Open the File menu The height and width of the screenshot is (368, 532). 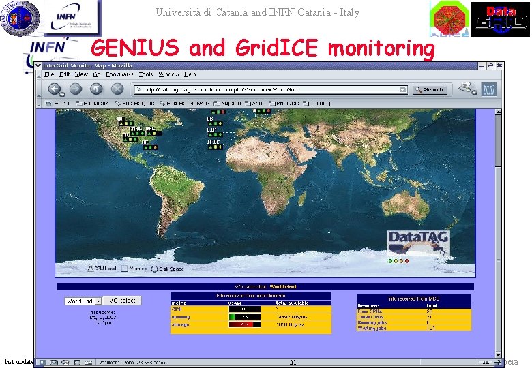[49, 74]
